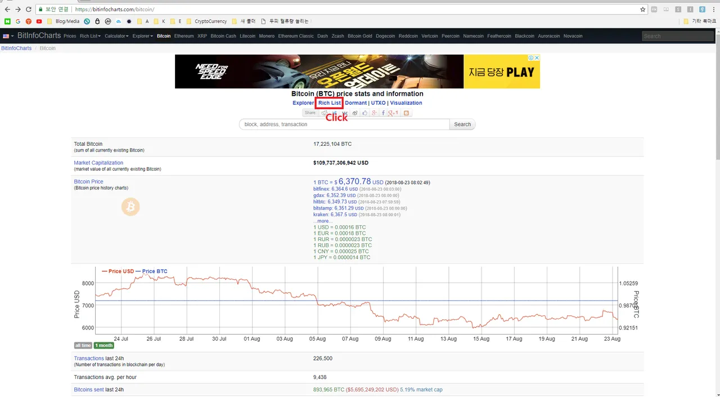720x397 pixels.
Task: Open the Rich List link under title
Action: click(x=330, y=103)
